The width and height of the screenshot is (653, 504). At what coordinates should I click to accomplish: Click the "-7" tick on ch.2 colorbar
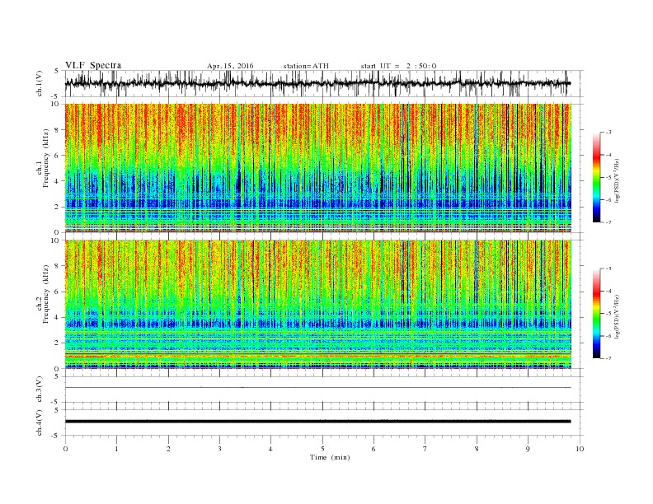point(608,358)
